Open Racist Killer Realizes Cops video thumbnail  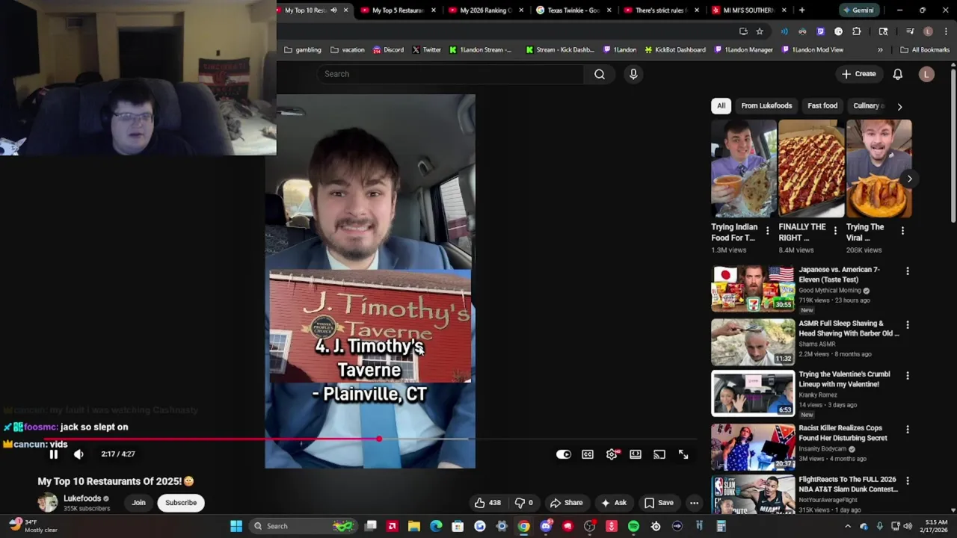(x=753, y=447)
